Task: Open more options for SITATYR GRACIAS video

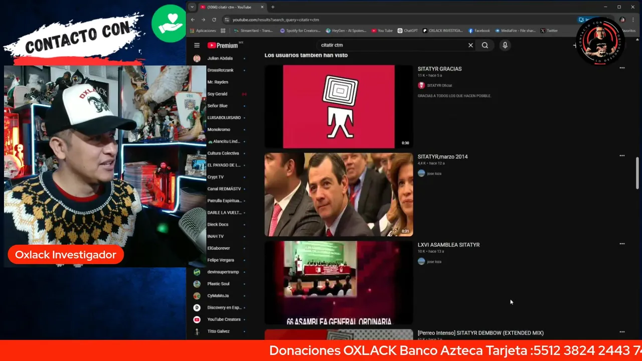Action: pos(622,68)
